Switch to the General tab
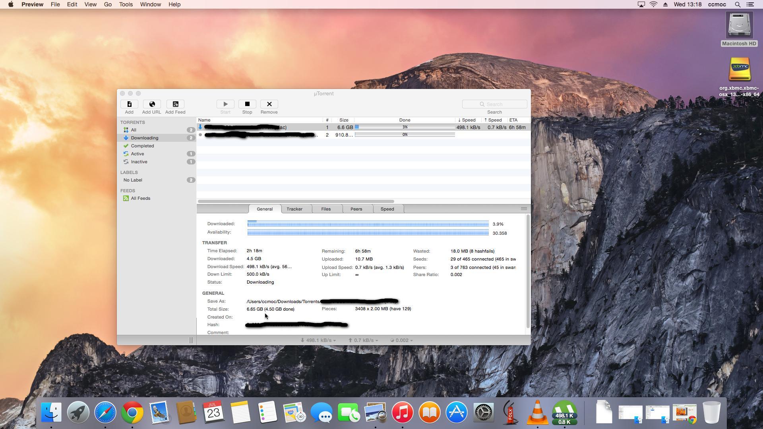Image resolution: width=763 pixels, height=429 pixels. (265, 209)
